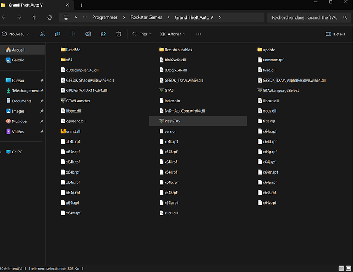This screenshot has height=272, width=353.
Task: Open the Afficher view dropdown
Action: pyautogui.click(x=173, y=34)
